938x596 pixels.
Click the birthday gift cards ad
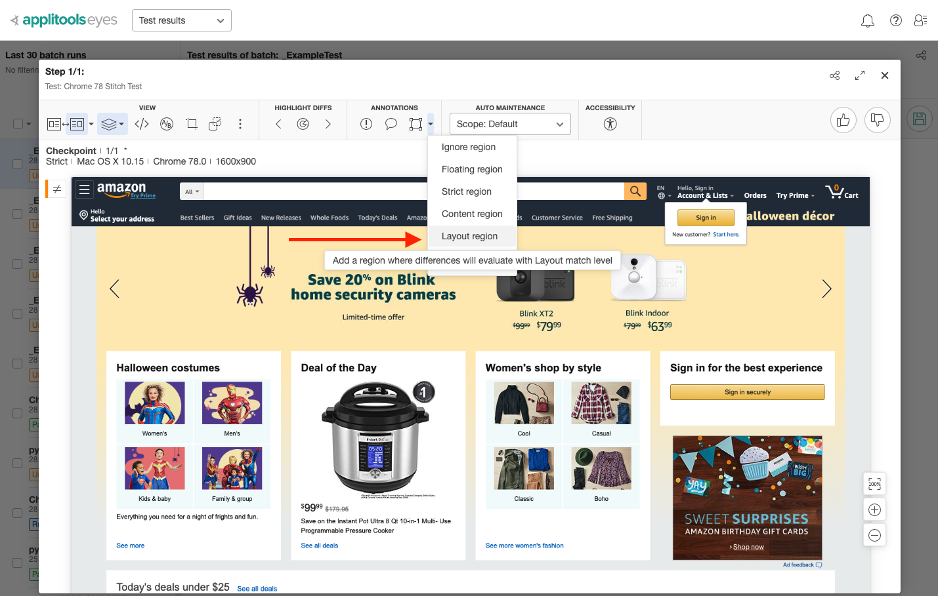coord(748,498)
